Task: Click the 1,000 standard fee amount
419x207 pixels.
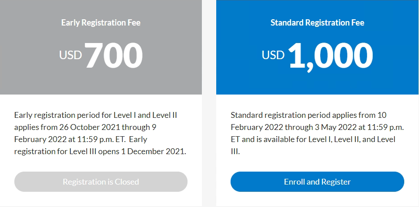Action: [330, 56]
